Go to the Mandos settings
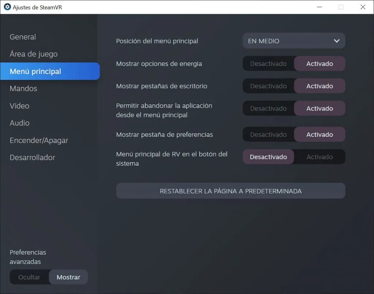Viewport: 374px width, 294px height. click(23, 89)
